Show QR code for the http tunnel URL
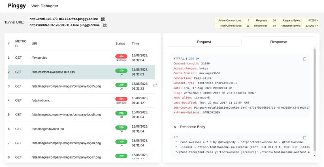This screenshot has width=324, height=167. pyautogui.click(x=103, y=19)
